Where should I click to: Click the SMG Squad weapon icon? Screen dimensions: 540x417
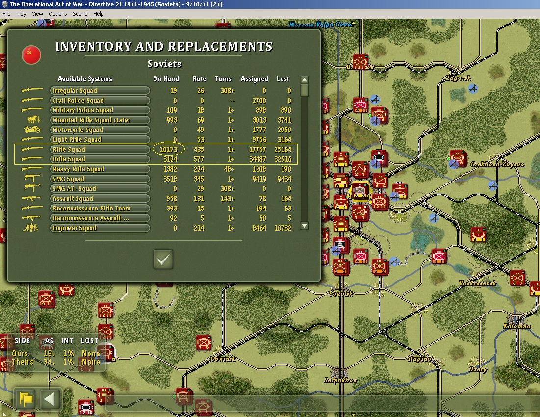[x=32, y=179]
